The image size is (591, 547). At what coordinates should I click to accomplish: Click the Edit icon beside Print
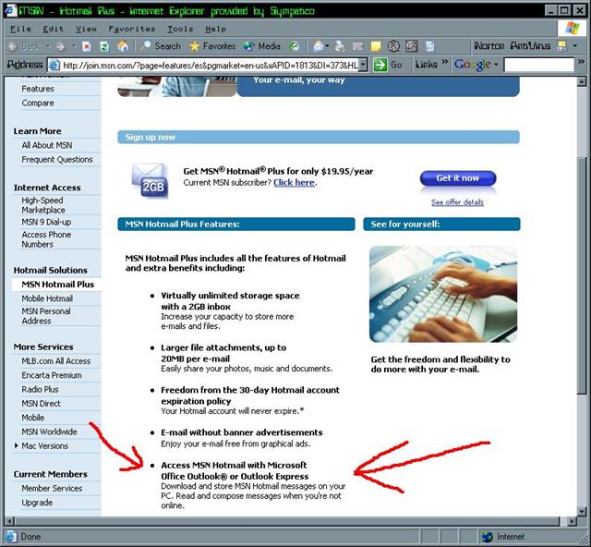pyautogui.click(x=357, y=46)
